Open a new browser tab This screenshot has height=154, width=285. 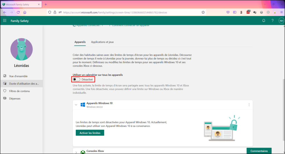[x=46, y=4]
